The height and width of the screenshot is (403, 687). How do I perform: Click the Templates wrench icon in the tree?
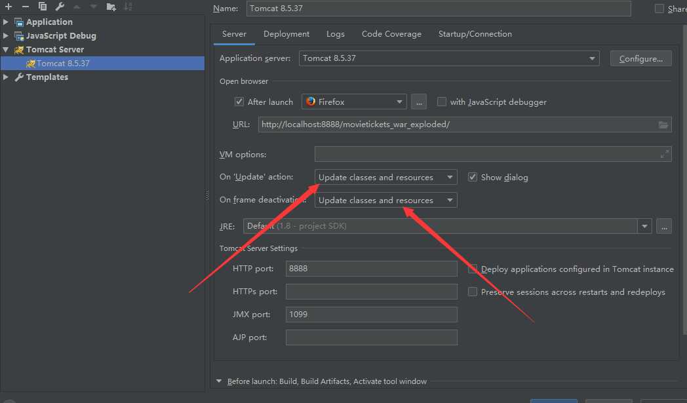(x=19, y=77)
